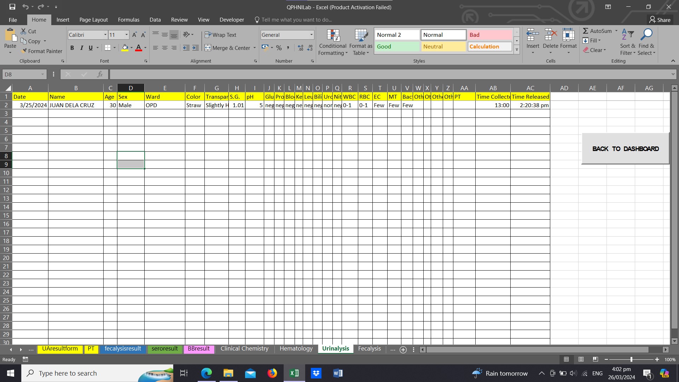Click the Share button

660,20
